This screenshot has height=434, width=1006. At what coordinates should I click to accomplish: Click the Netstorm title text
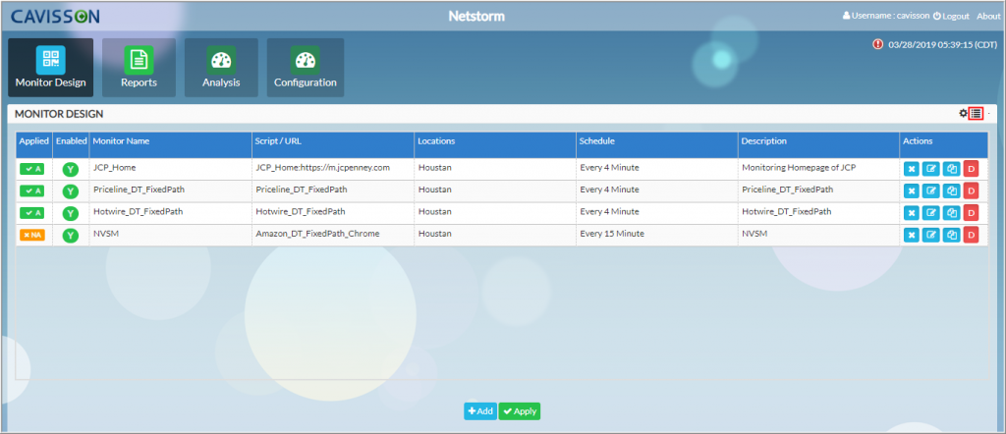point(476,16)
